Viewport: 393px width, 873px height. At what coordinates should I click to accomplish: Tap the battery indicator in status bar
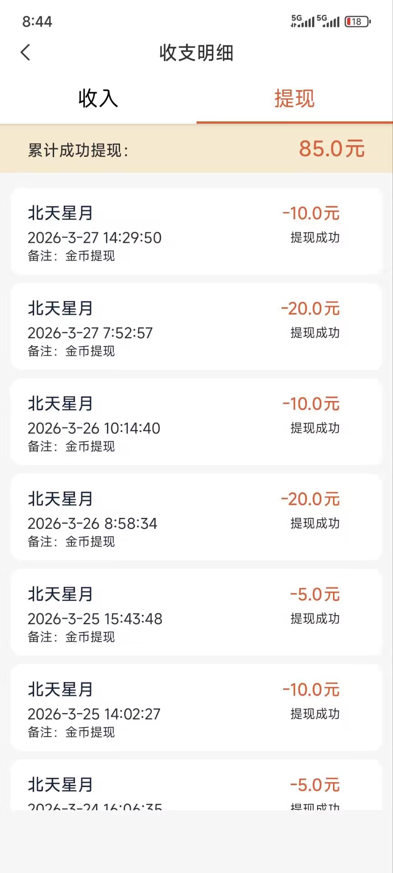coord(358,21)
